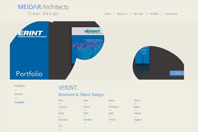Viewport: 198px width, 132px height.
Task: Open the Keter project listed below CEVA
Action: [x=137, y=107]
